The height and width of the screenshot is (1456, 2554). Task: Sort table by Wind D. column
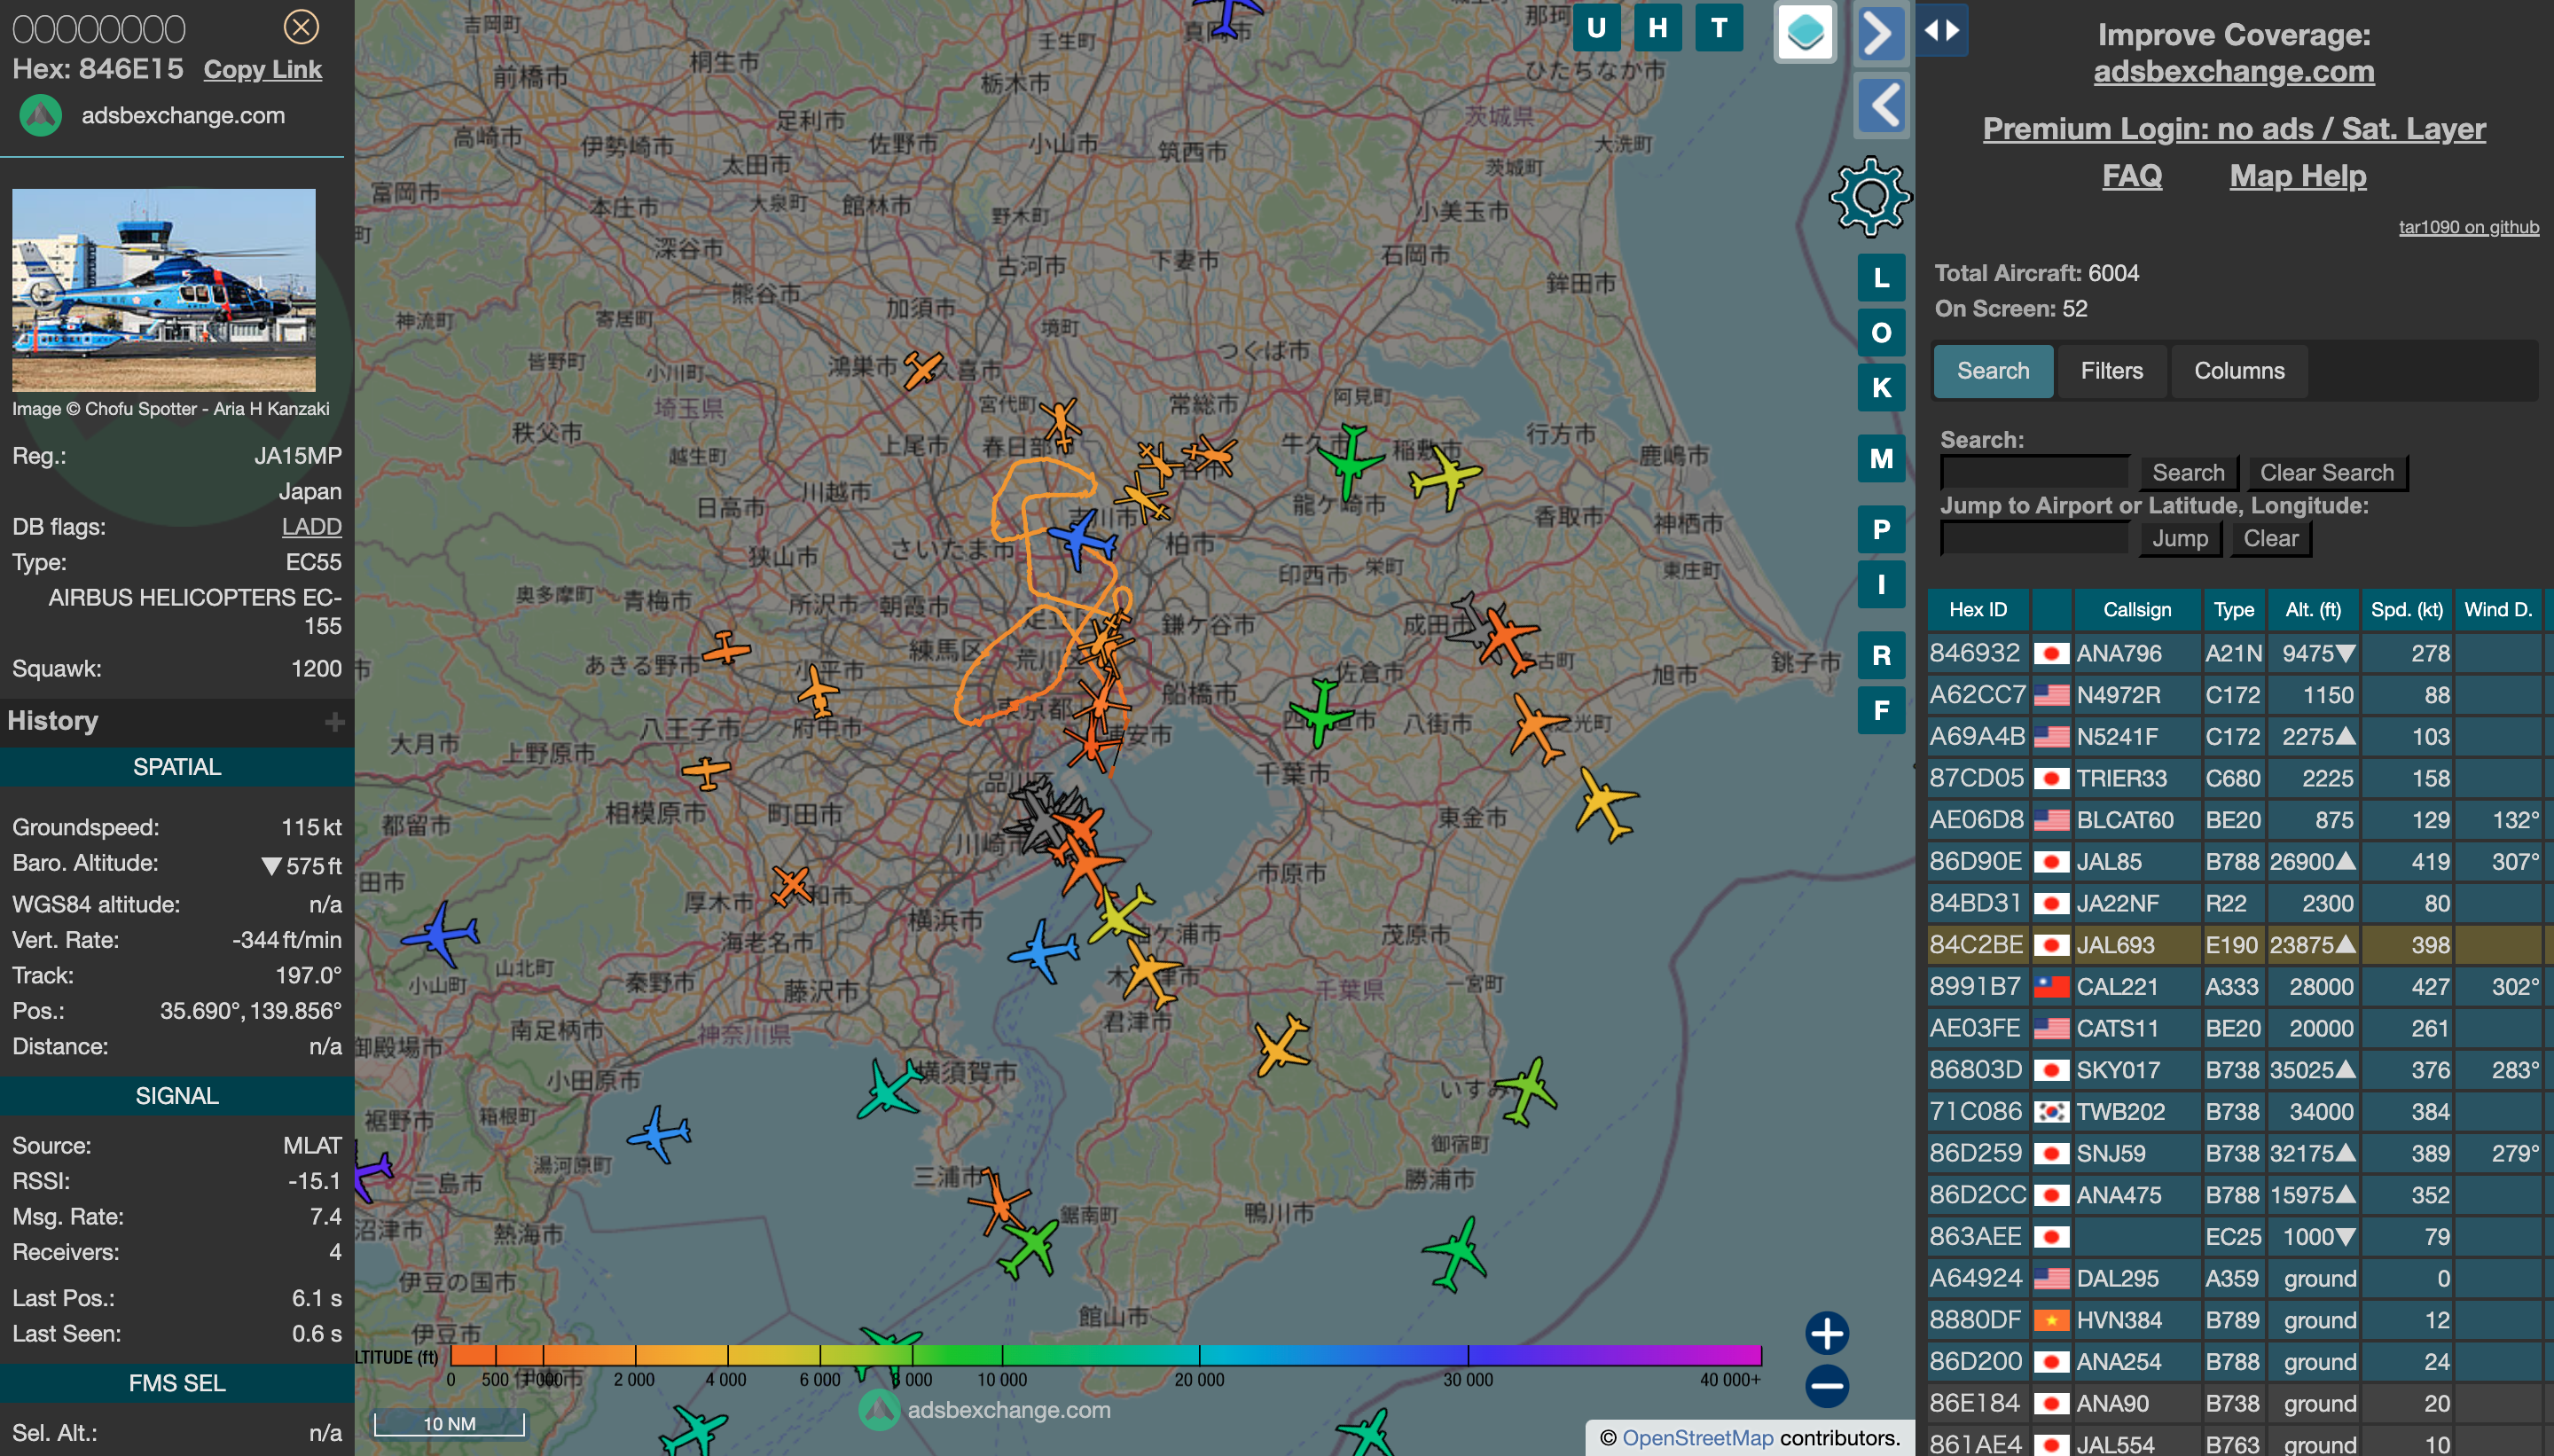point(2497,610)
